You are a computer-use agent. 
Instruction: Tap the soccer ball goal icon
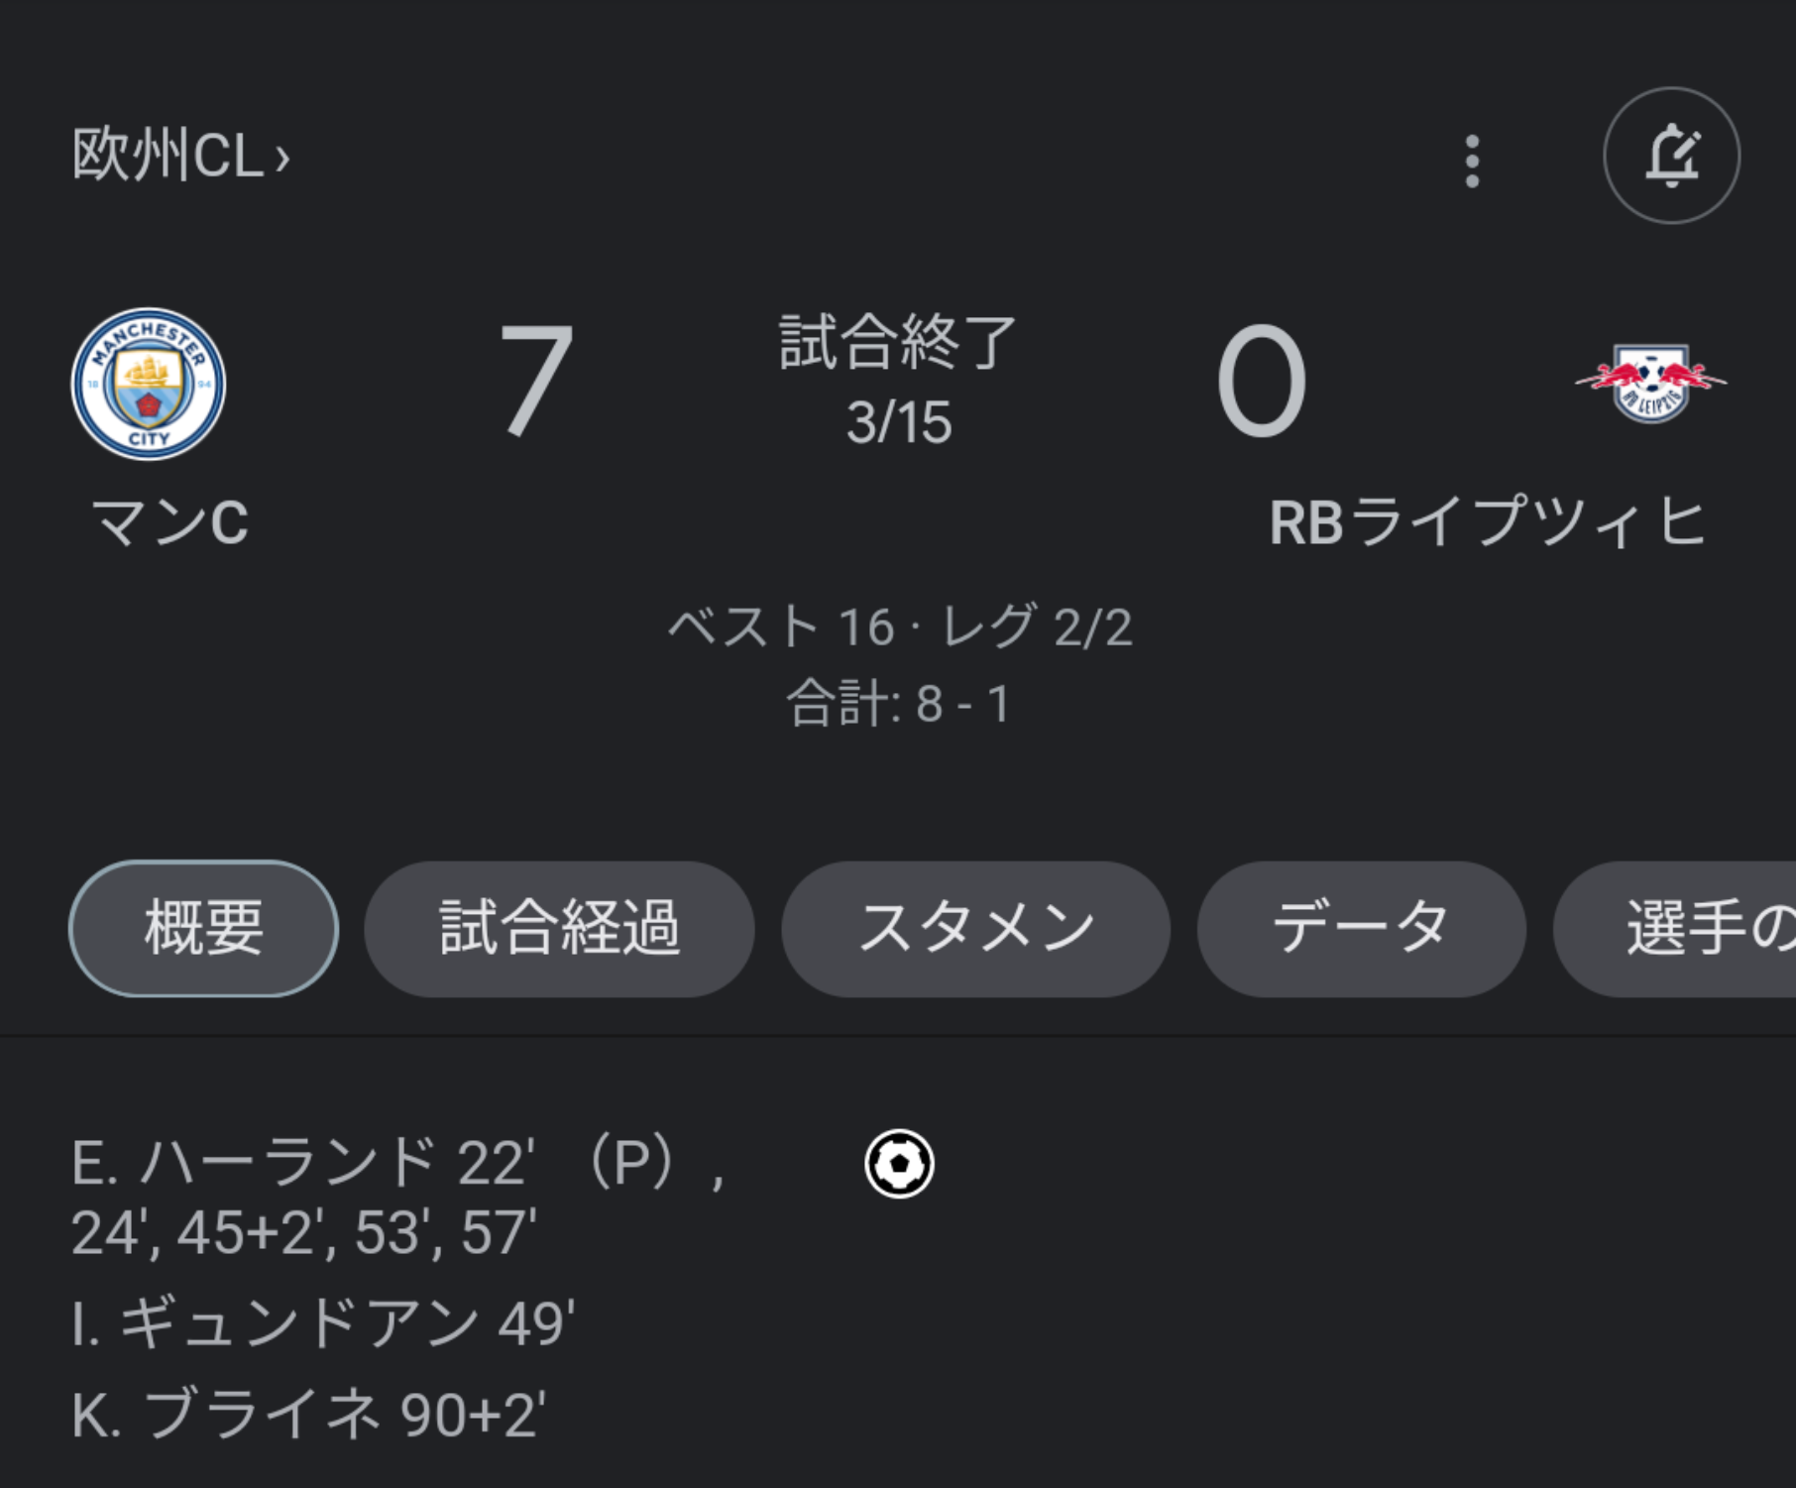coord(899,1164)
